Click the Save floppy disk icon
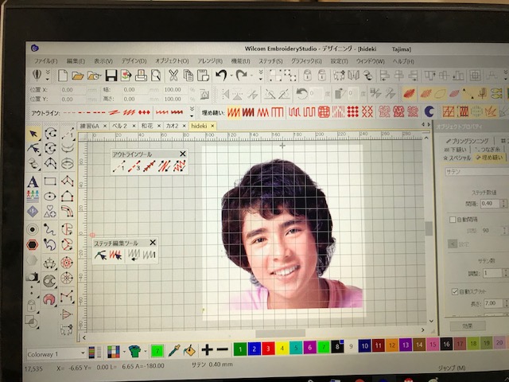The image size is (509, 382). [111, 76]
